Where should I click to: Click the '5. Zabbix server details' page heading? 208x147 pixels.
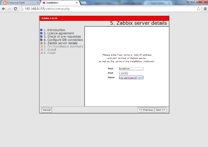pyautogui.click(x=138, y=23)
